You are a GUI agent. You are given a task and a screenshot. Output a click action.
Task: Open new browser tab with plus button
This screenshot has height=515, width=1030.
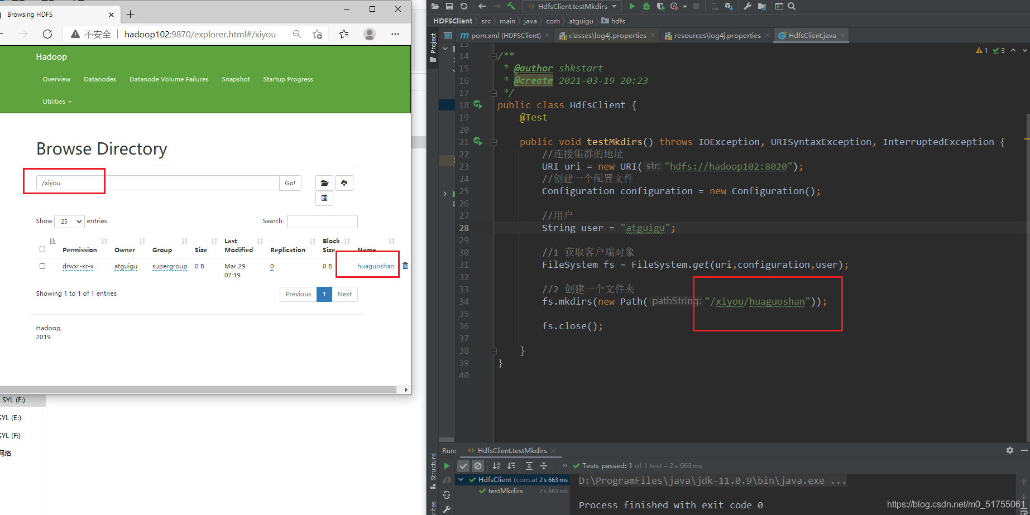pyautogui.click(x=130, y=15)
